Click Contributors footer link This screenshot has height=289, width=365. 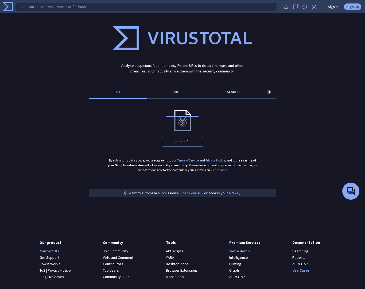point(113,264)
